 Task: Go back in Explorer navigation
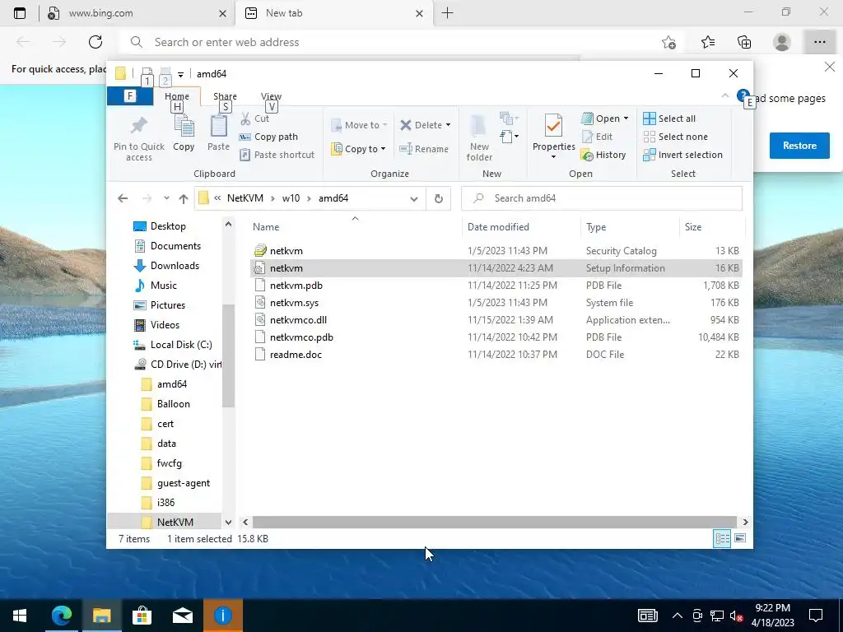pos(123,199)
